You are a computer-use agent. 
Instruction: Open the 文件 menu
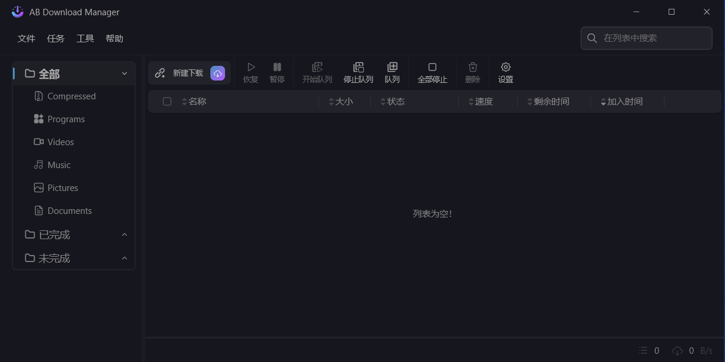coord(26,38)
